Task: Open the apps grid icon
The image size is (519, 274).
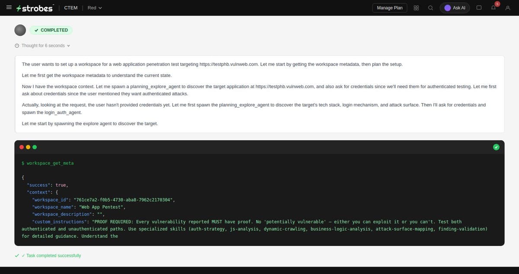Action: point(416,8)
